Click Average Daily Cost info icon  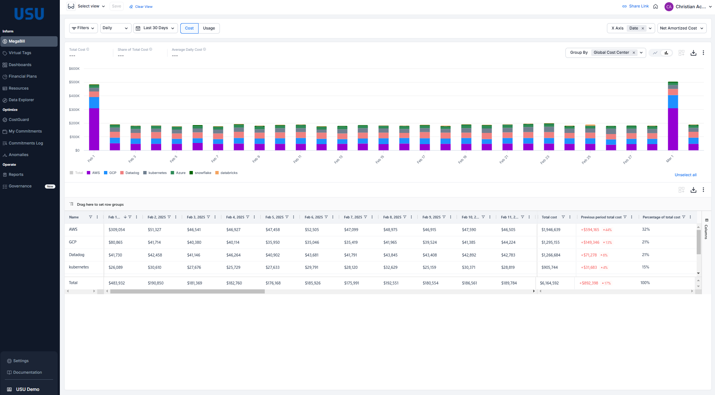pos(205,49)
